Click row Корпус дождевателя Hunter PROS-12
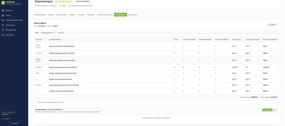 [156, 68]
